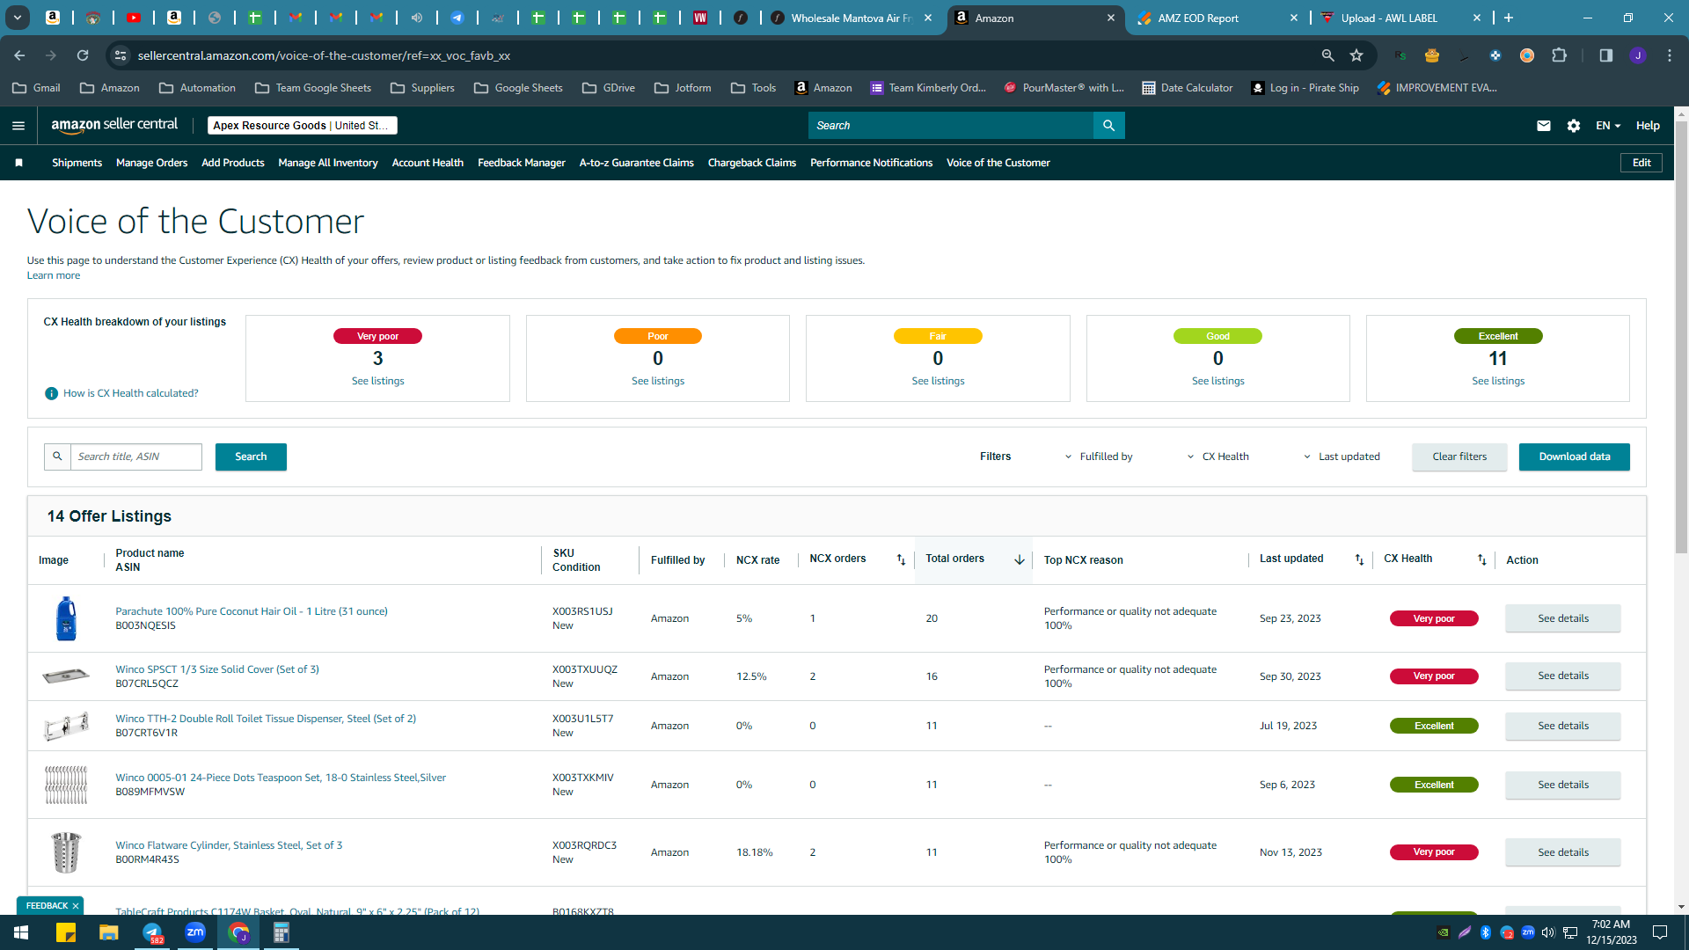1689x950 pixels.
Task: Open Windows notification center icon
Action: tap(1660, 932)
